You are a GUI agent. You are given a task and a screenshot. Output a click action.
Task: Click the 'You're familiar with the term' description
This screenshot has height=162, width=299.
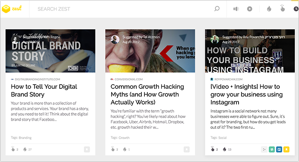148,119
